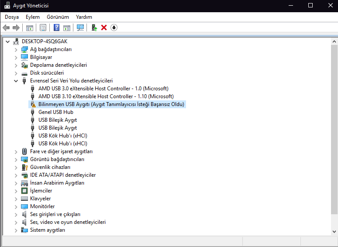
Task: Click the red X Uninstall device icon
Action: point(104,27)
